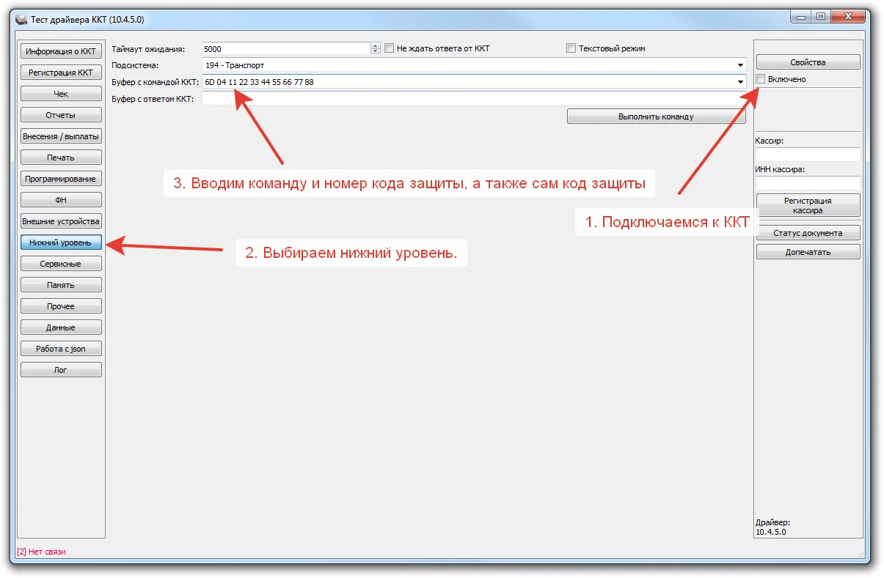Click the Кассир input field

[x=808, y=155]
